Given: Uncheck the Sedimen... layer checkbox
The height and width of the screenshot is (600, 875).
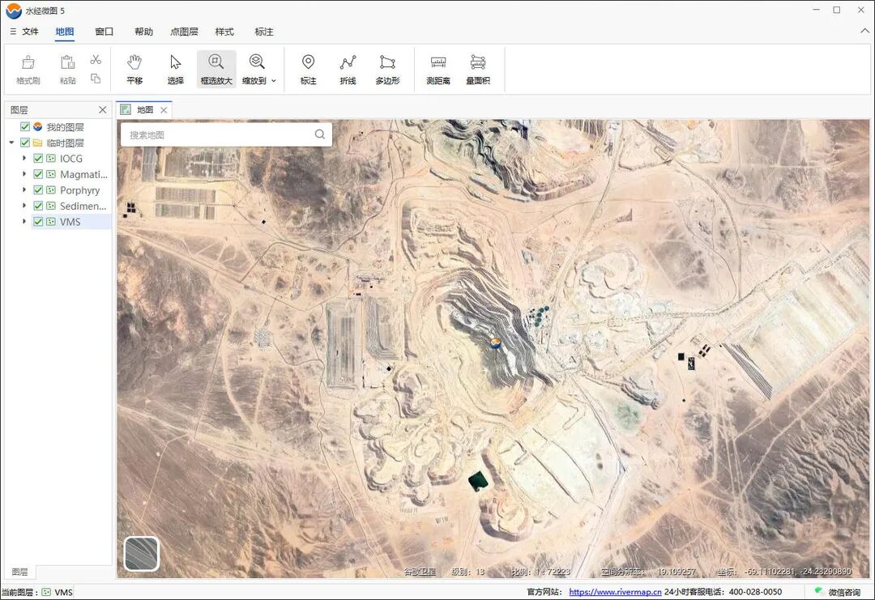Looking at the screenshot, I should [38, 206].
